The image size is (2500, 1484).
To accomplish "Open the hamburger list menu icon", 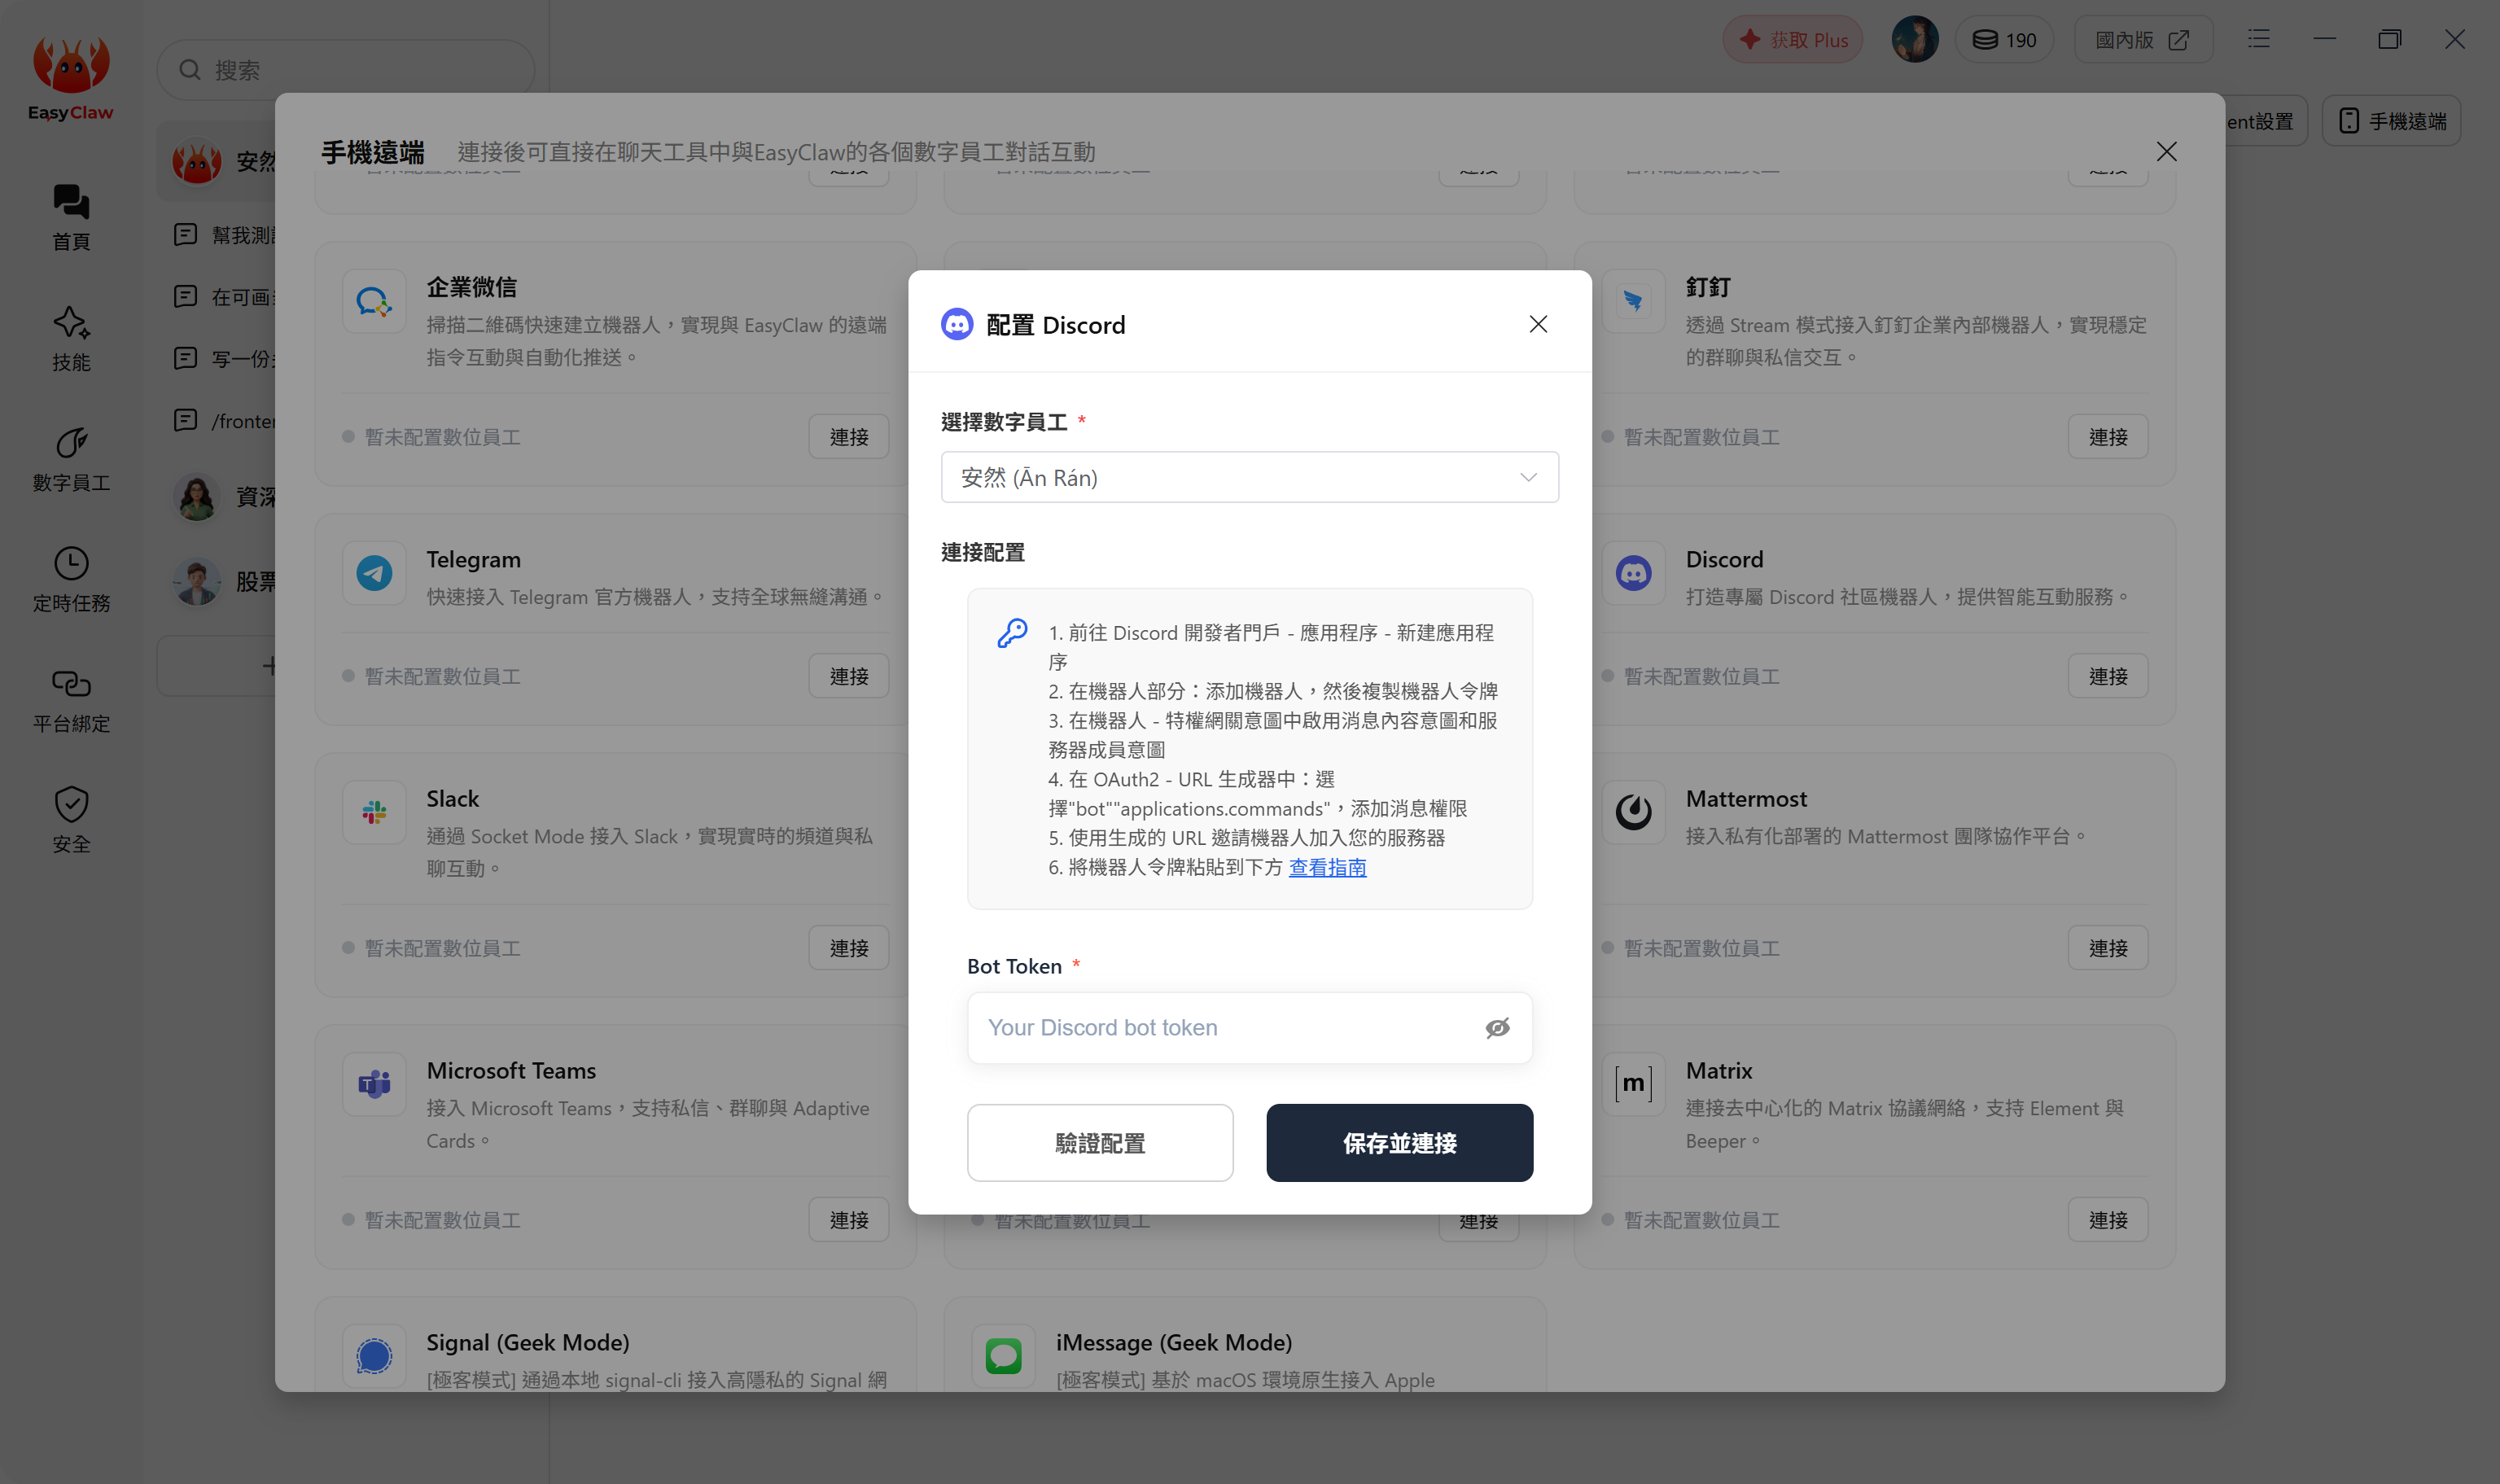I will [x=2258, y=40].
